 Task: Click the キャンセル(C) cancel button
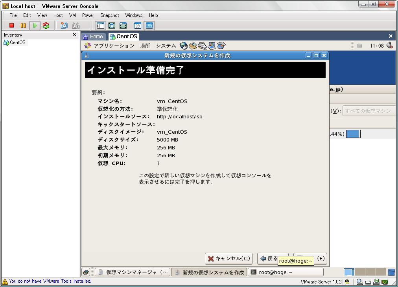(229, 259)
